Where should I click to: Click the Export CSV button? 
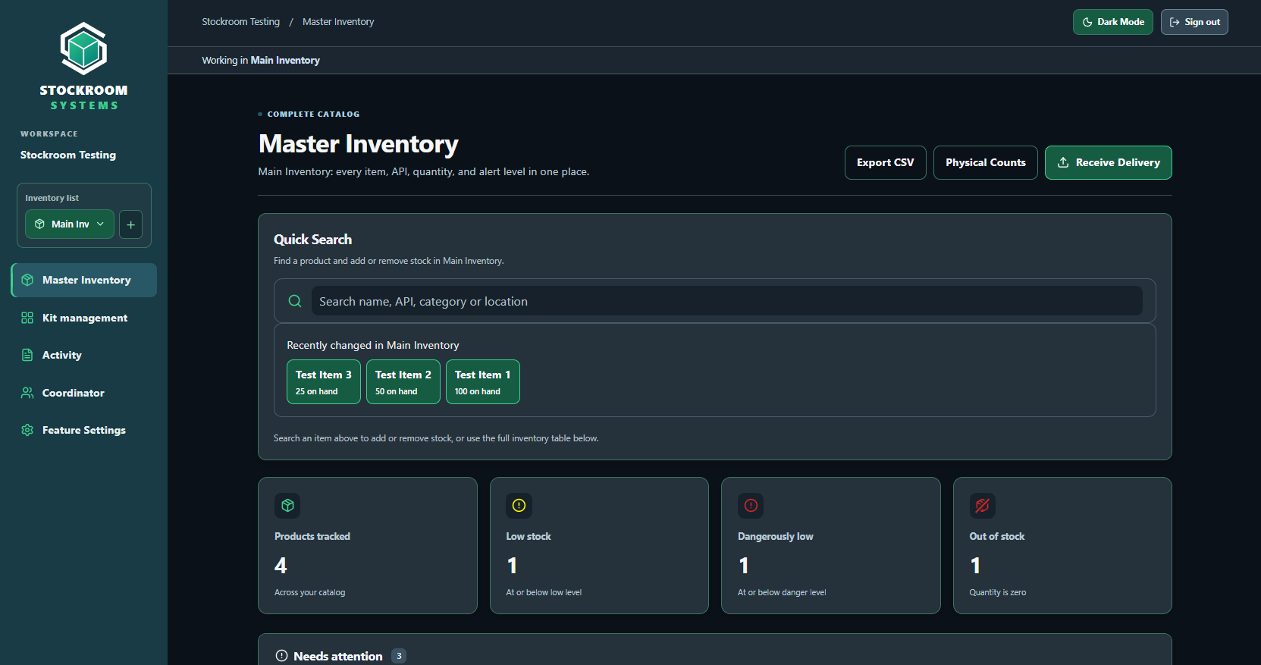coord(886,163)
